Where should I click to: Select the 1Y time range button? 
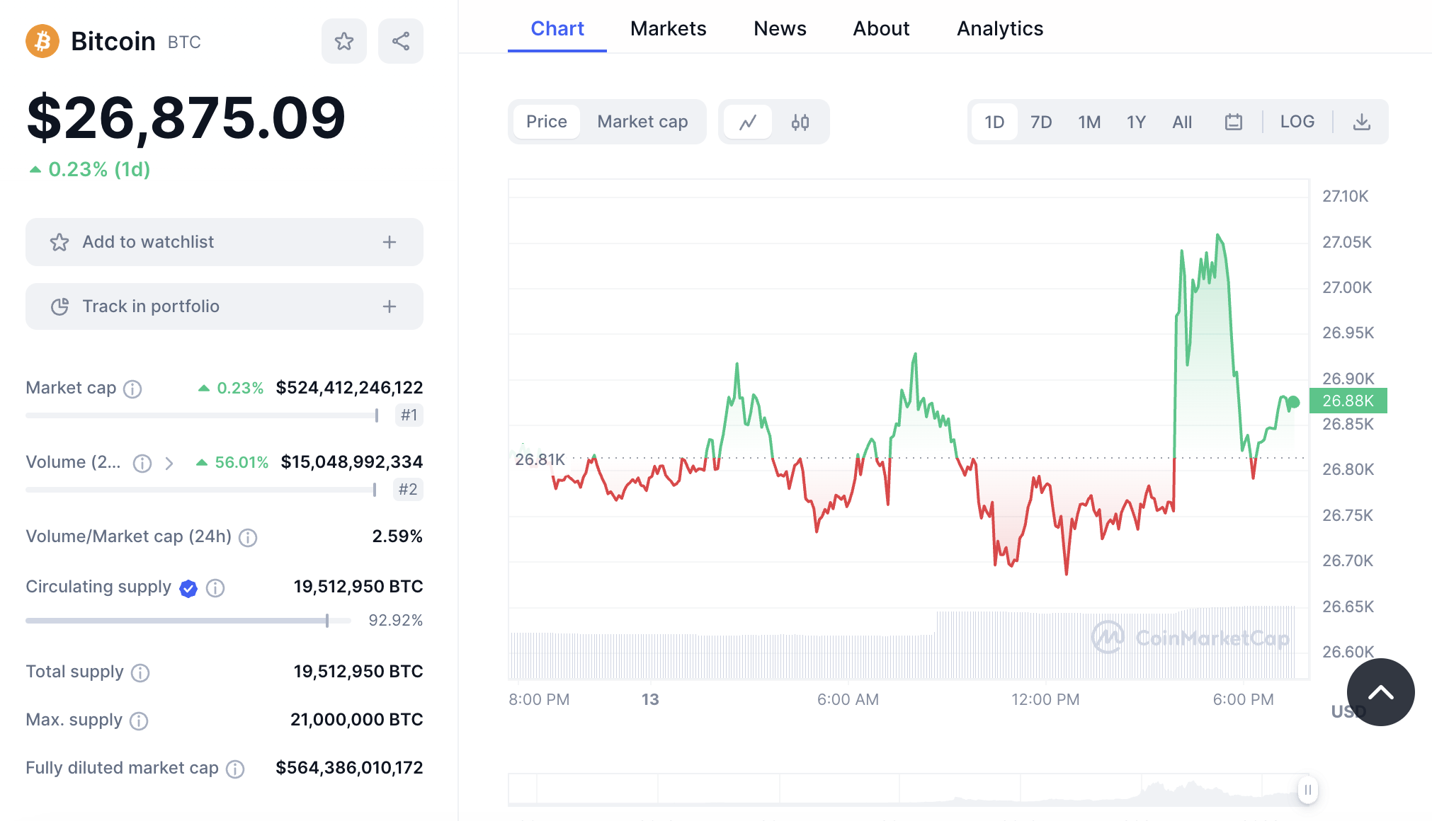1135,122
